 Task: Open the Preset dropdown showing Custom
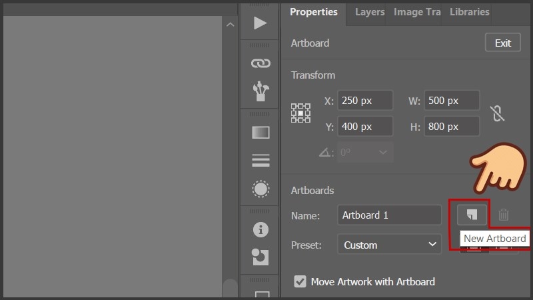tap(389, 245)
